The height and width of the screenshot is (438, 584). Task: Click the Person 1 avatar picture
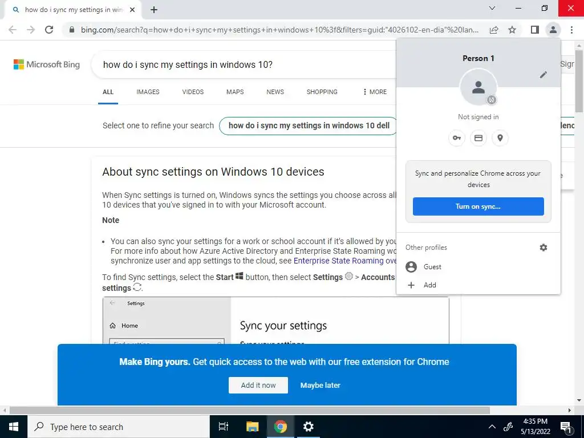478,87
